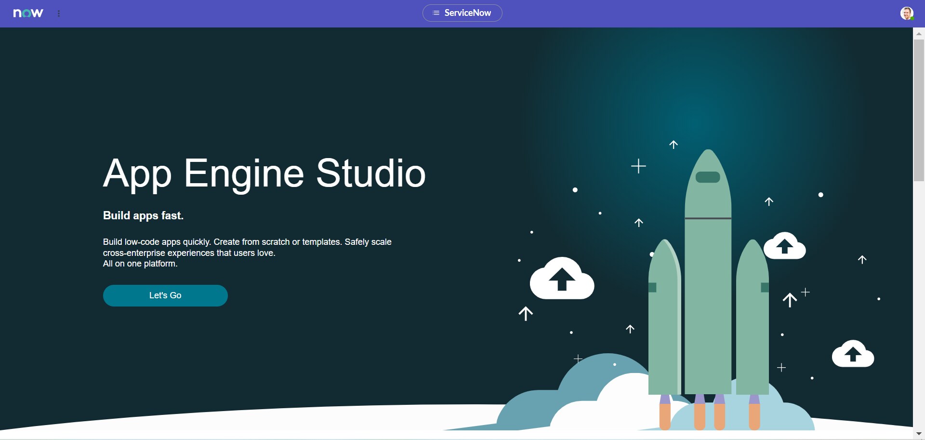Image resolution: width=925 pixels, height=440 pixels.
Task: Open the vertical three-dot menu
Action: tap(59, 13)
